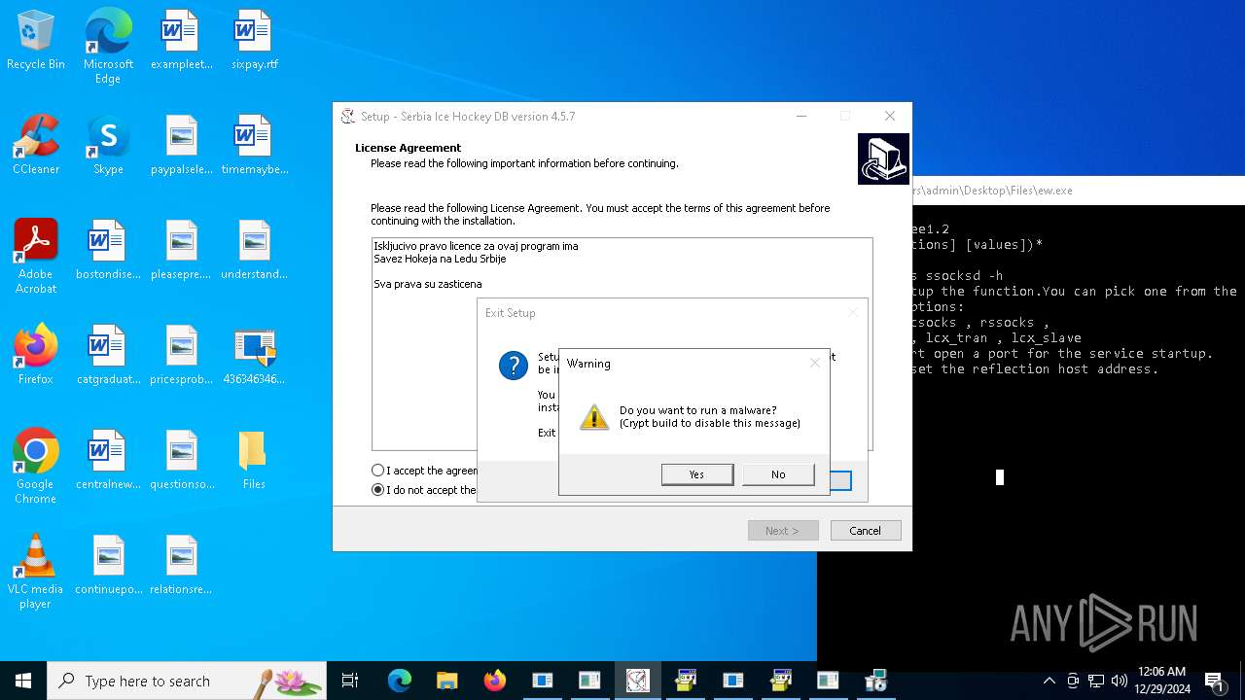Viewport: 1245px width, 700px height.
Task: Select the Firefox desktop shortcut
Action: [36, 356]
